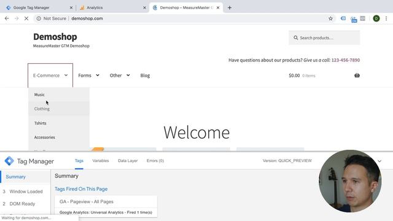Close the Google Tag Manager tab
Screen dimensions: 393x221
click(x=71, y=7)
